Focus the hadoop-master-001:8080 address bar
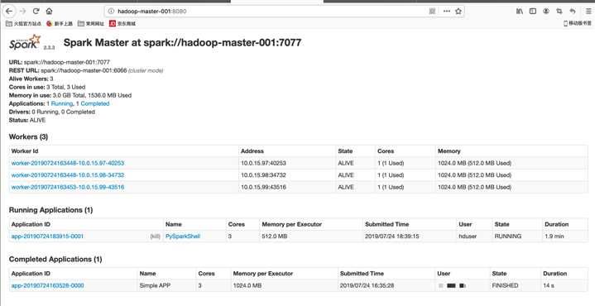The height and width of the screenshot is (306, 595). coord(266,12)
